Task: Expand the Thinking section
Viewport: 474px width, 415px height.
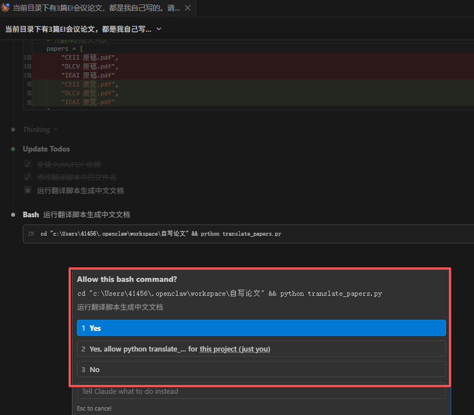Action: (40, 130)
